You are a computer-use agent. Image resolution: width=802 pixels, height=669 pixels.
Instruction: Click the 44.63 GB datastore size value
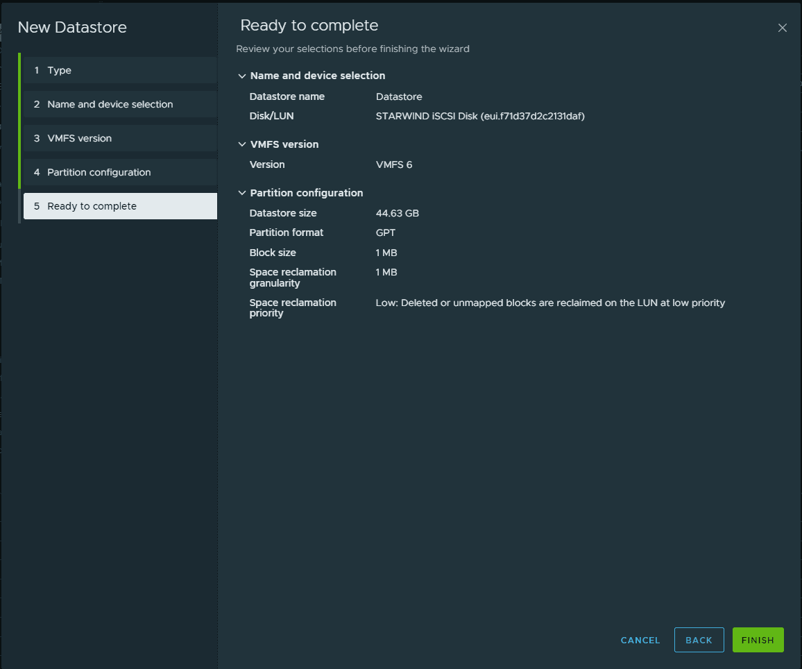(397, 214)
